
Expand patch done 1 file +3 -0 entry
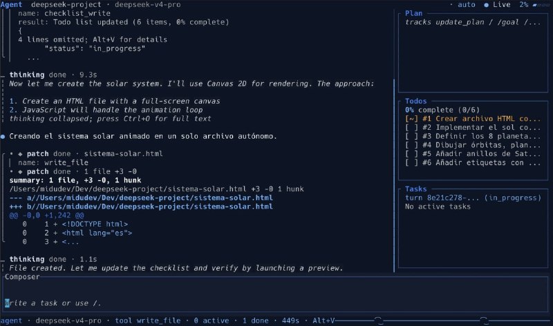(x=82, y=172)
